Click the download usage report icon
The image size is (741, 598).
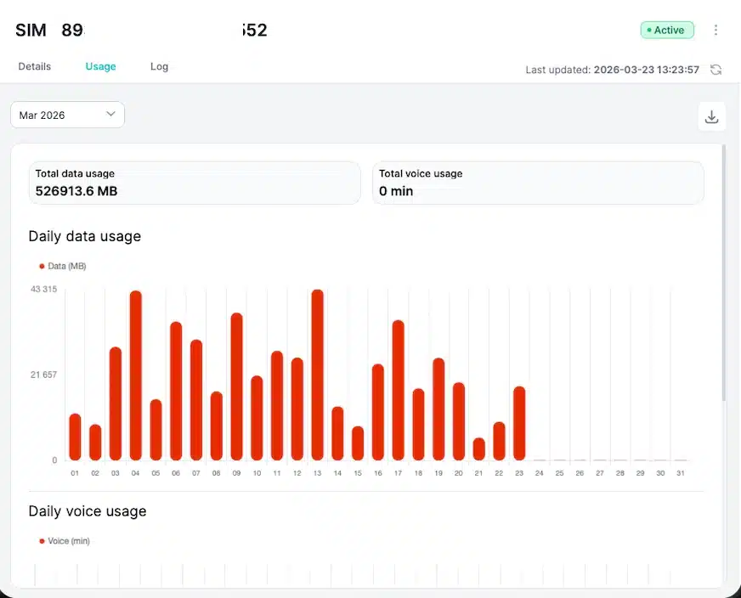[711, 117]
